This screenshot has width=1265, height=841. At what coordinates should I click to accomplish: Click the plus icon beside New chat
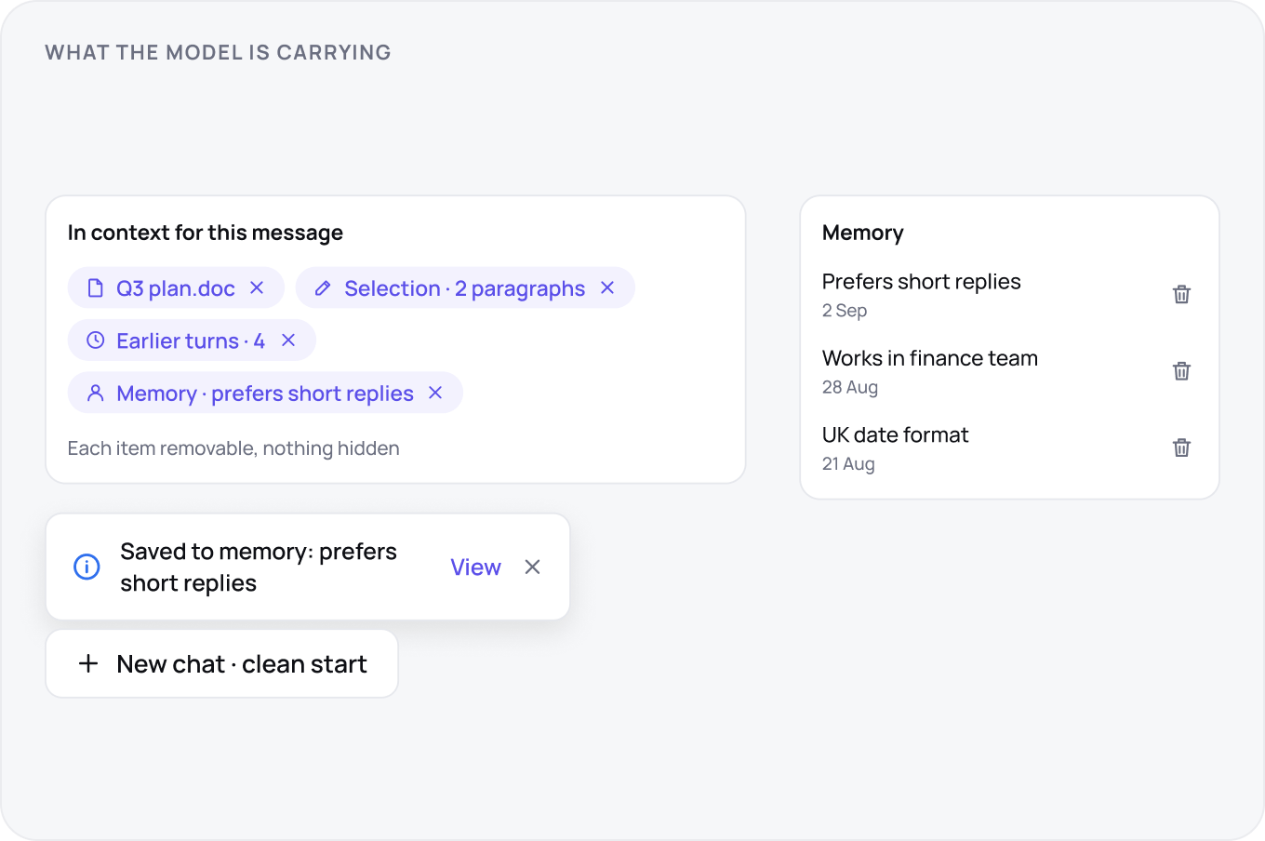[88, 663]
